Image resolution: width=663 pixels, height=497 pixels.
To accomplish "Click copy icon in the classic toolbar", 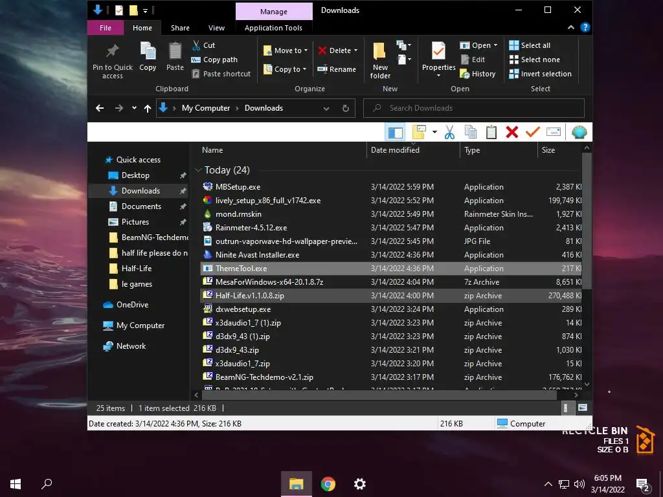I will click(470, 132).
